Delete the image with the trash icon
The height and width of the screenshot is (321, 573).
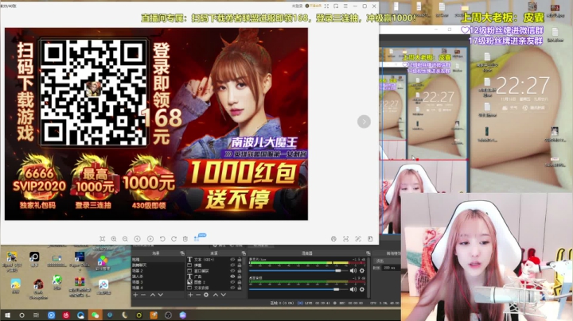click(x=185, y=238)
